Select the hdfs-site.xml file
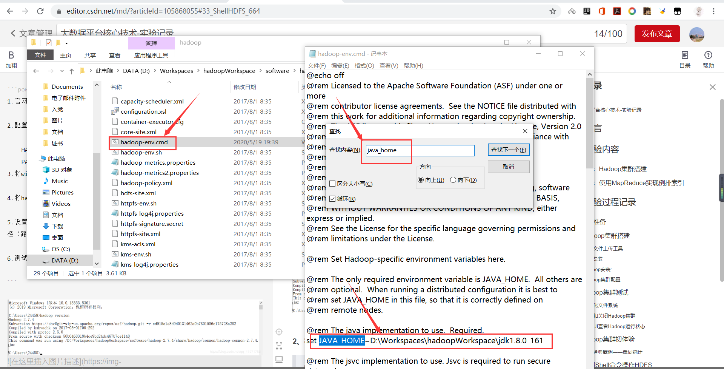This screenshot has height=369, width=724. click(x=138, y=193)
